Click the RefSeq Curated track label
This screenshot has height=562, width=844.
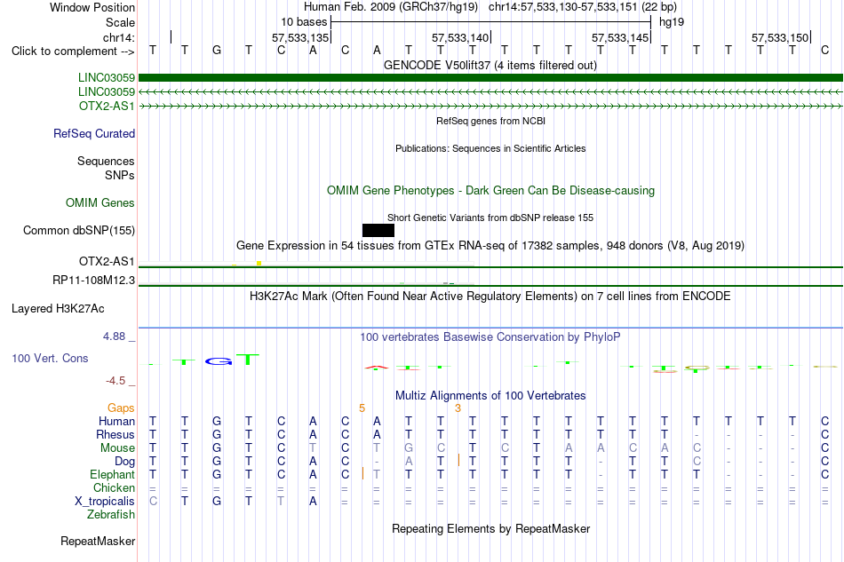pos(93,133)
